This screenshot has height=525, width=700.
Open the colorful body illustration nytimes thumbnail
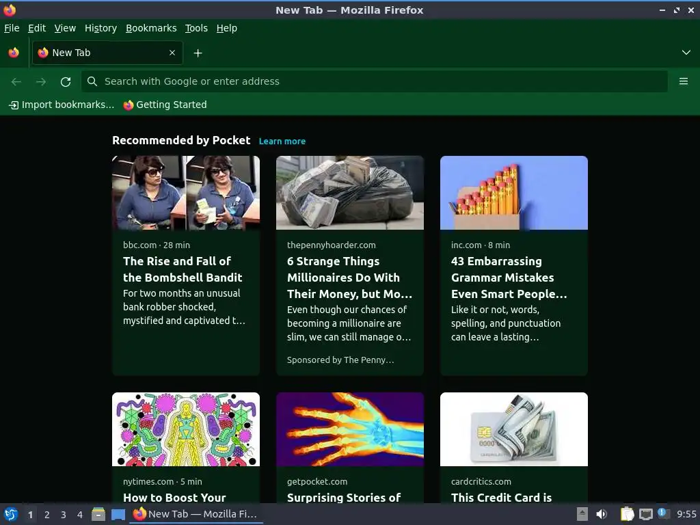[x=186, y=429]
